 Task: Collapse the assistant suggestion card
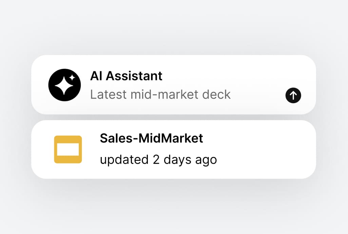click(174, 84)
